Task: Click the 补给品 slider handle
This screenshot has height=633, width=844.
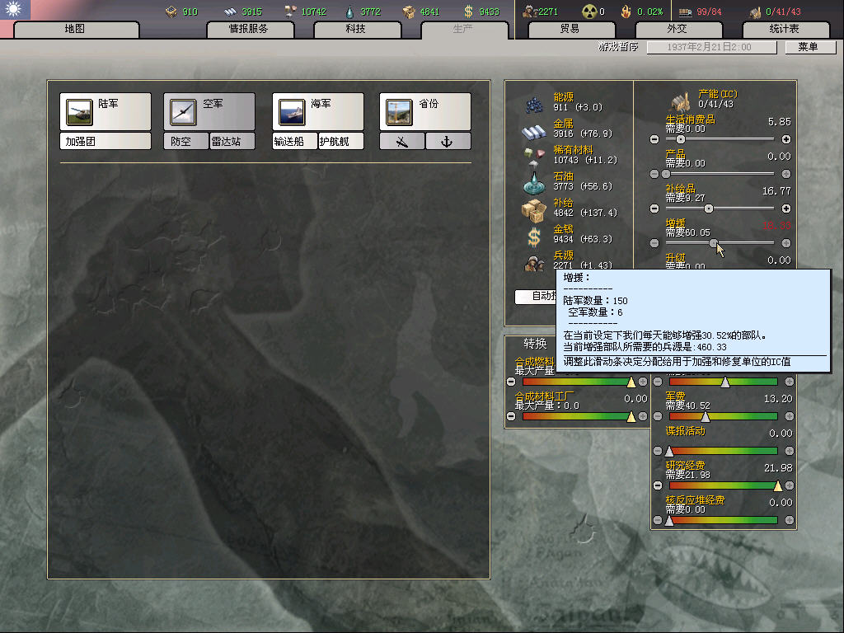Action: pyautogui.click(x=709, y=209)
